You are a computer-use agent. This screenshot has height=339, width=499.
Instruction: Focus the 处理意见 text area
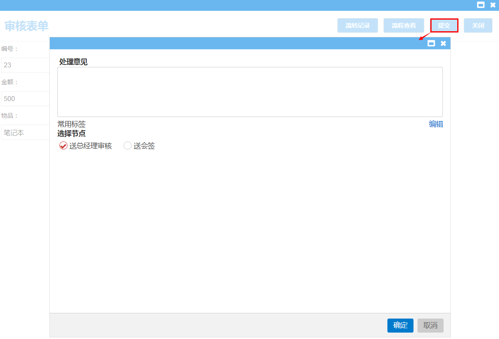250,92
